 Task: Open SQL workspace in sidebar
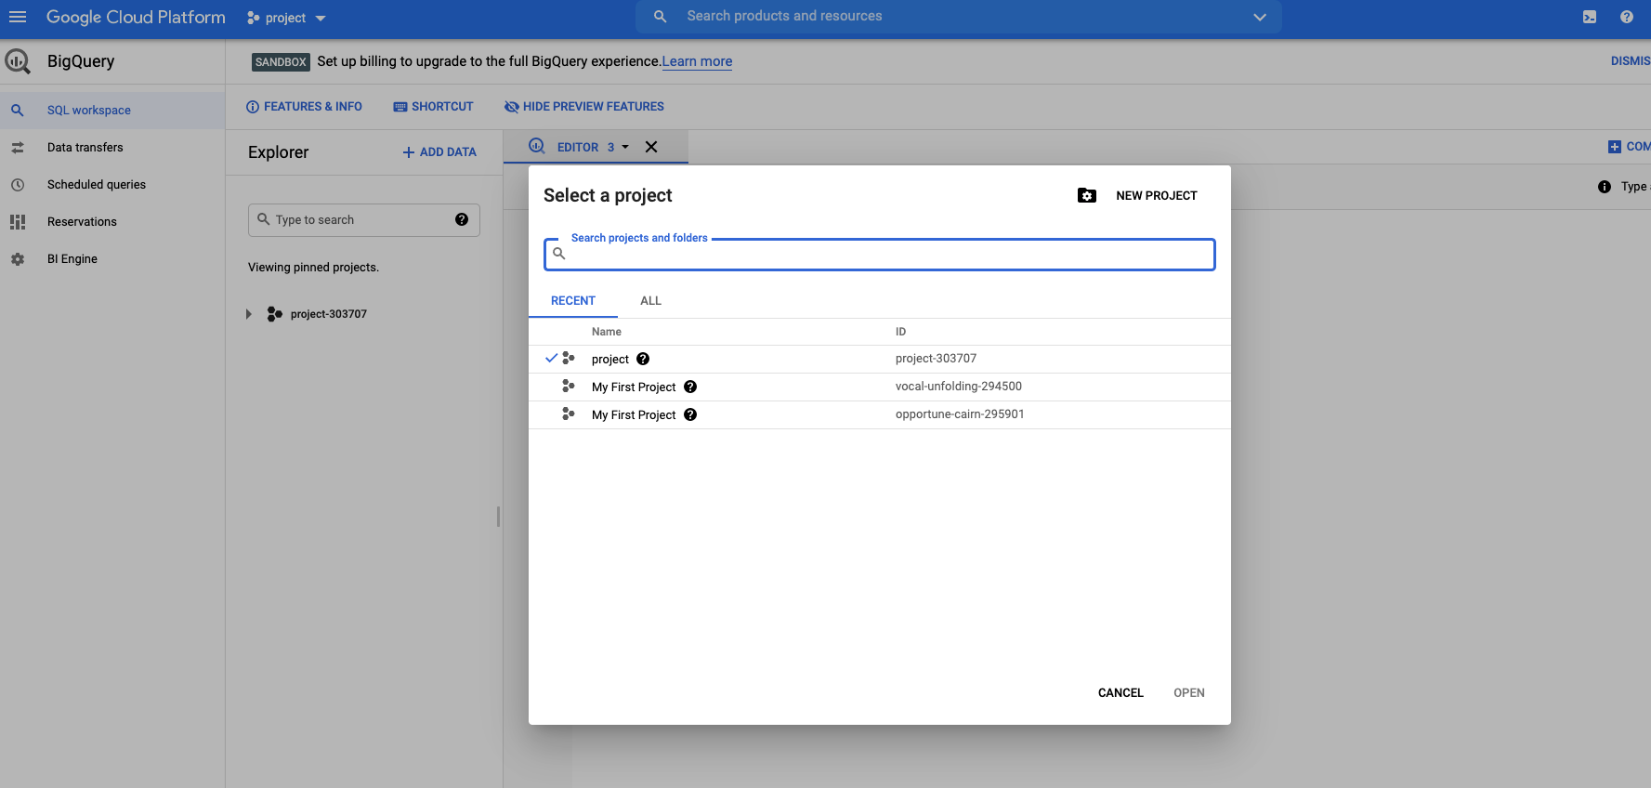tap(112, 110)
